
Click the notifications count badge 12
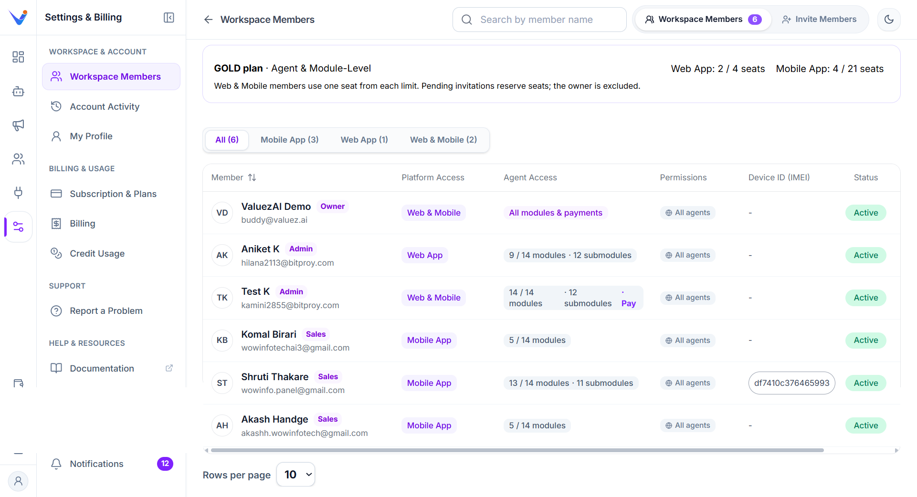[x=165, y=464]
